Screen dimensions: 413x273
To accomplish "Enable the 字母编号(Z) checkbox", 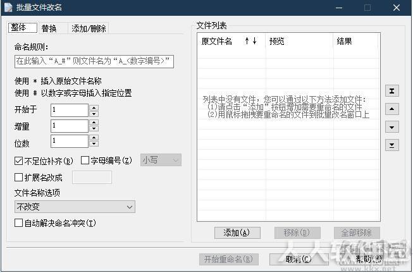I will coord(85,161).
